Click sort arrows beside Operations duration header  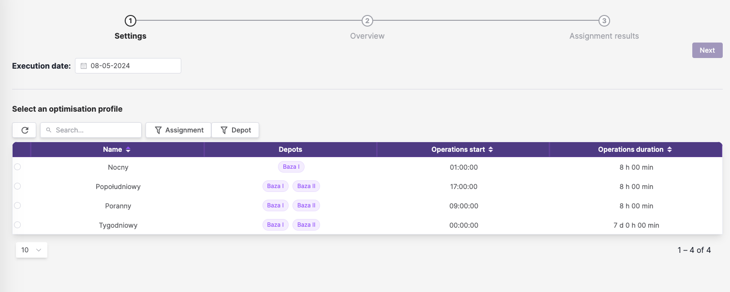click(670, 150)
